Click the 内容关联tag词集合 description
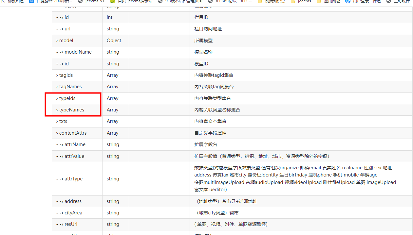Screen dimensions: 413x235 [x=214, y=87]
